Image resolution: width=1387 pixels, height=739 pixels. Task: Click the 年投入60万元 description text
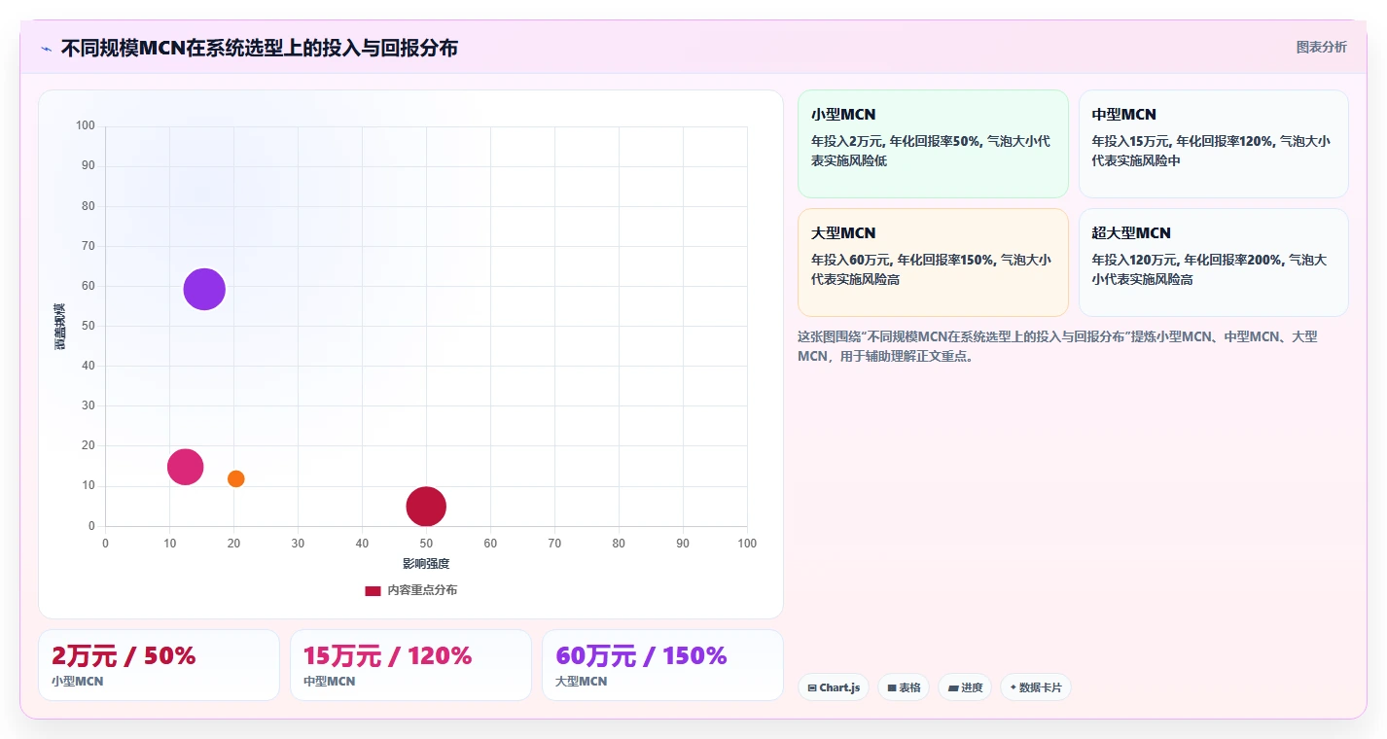tap(931, 269)
